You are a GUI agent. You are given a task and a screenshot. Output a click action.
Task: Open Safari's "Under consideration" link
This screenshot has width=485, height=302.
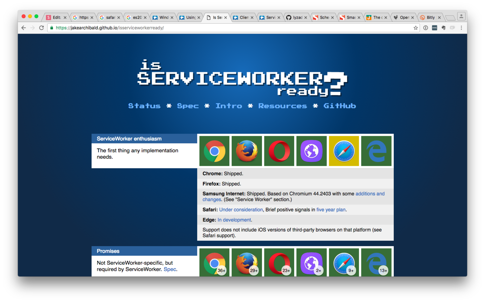241,210
